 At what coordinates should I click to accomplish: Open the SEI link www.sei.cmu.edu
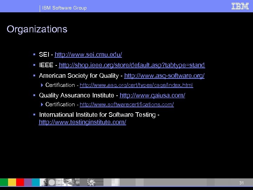[x=88, y=55]
